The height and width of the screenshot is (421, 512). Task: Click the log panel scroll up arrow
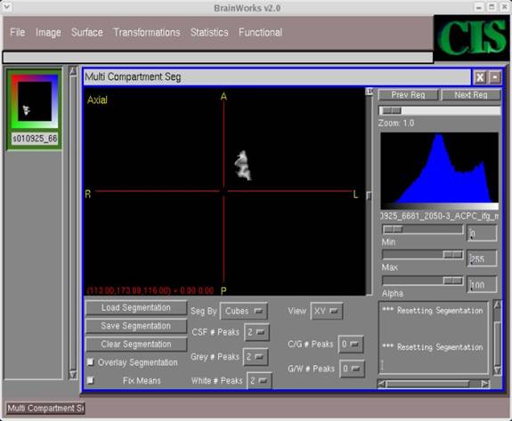(x=497, y=304)
